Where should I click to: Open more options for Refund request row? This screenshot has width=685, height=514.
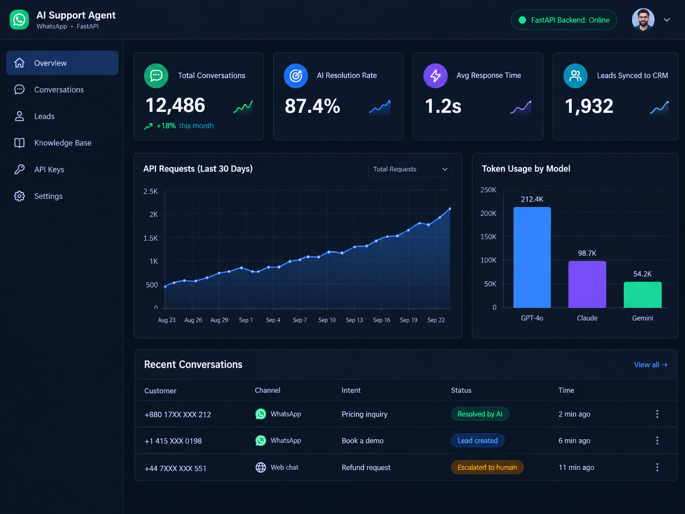[657, 467]
